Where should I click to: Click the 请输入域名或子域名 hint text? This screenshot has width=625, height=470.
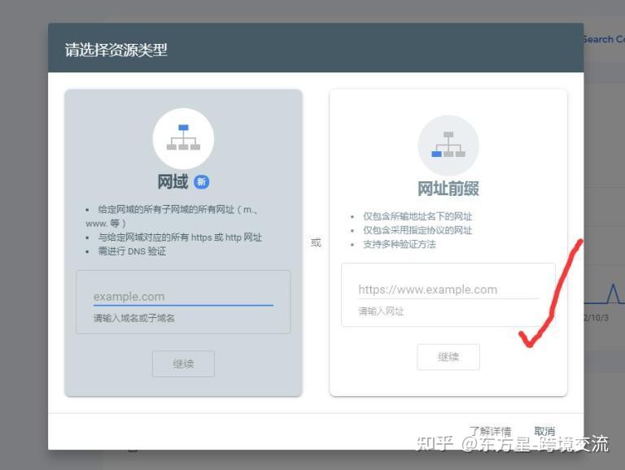pyautogui.click(x=134, y=318)
